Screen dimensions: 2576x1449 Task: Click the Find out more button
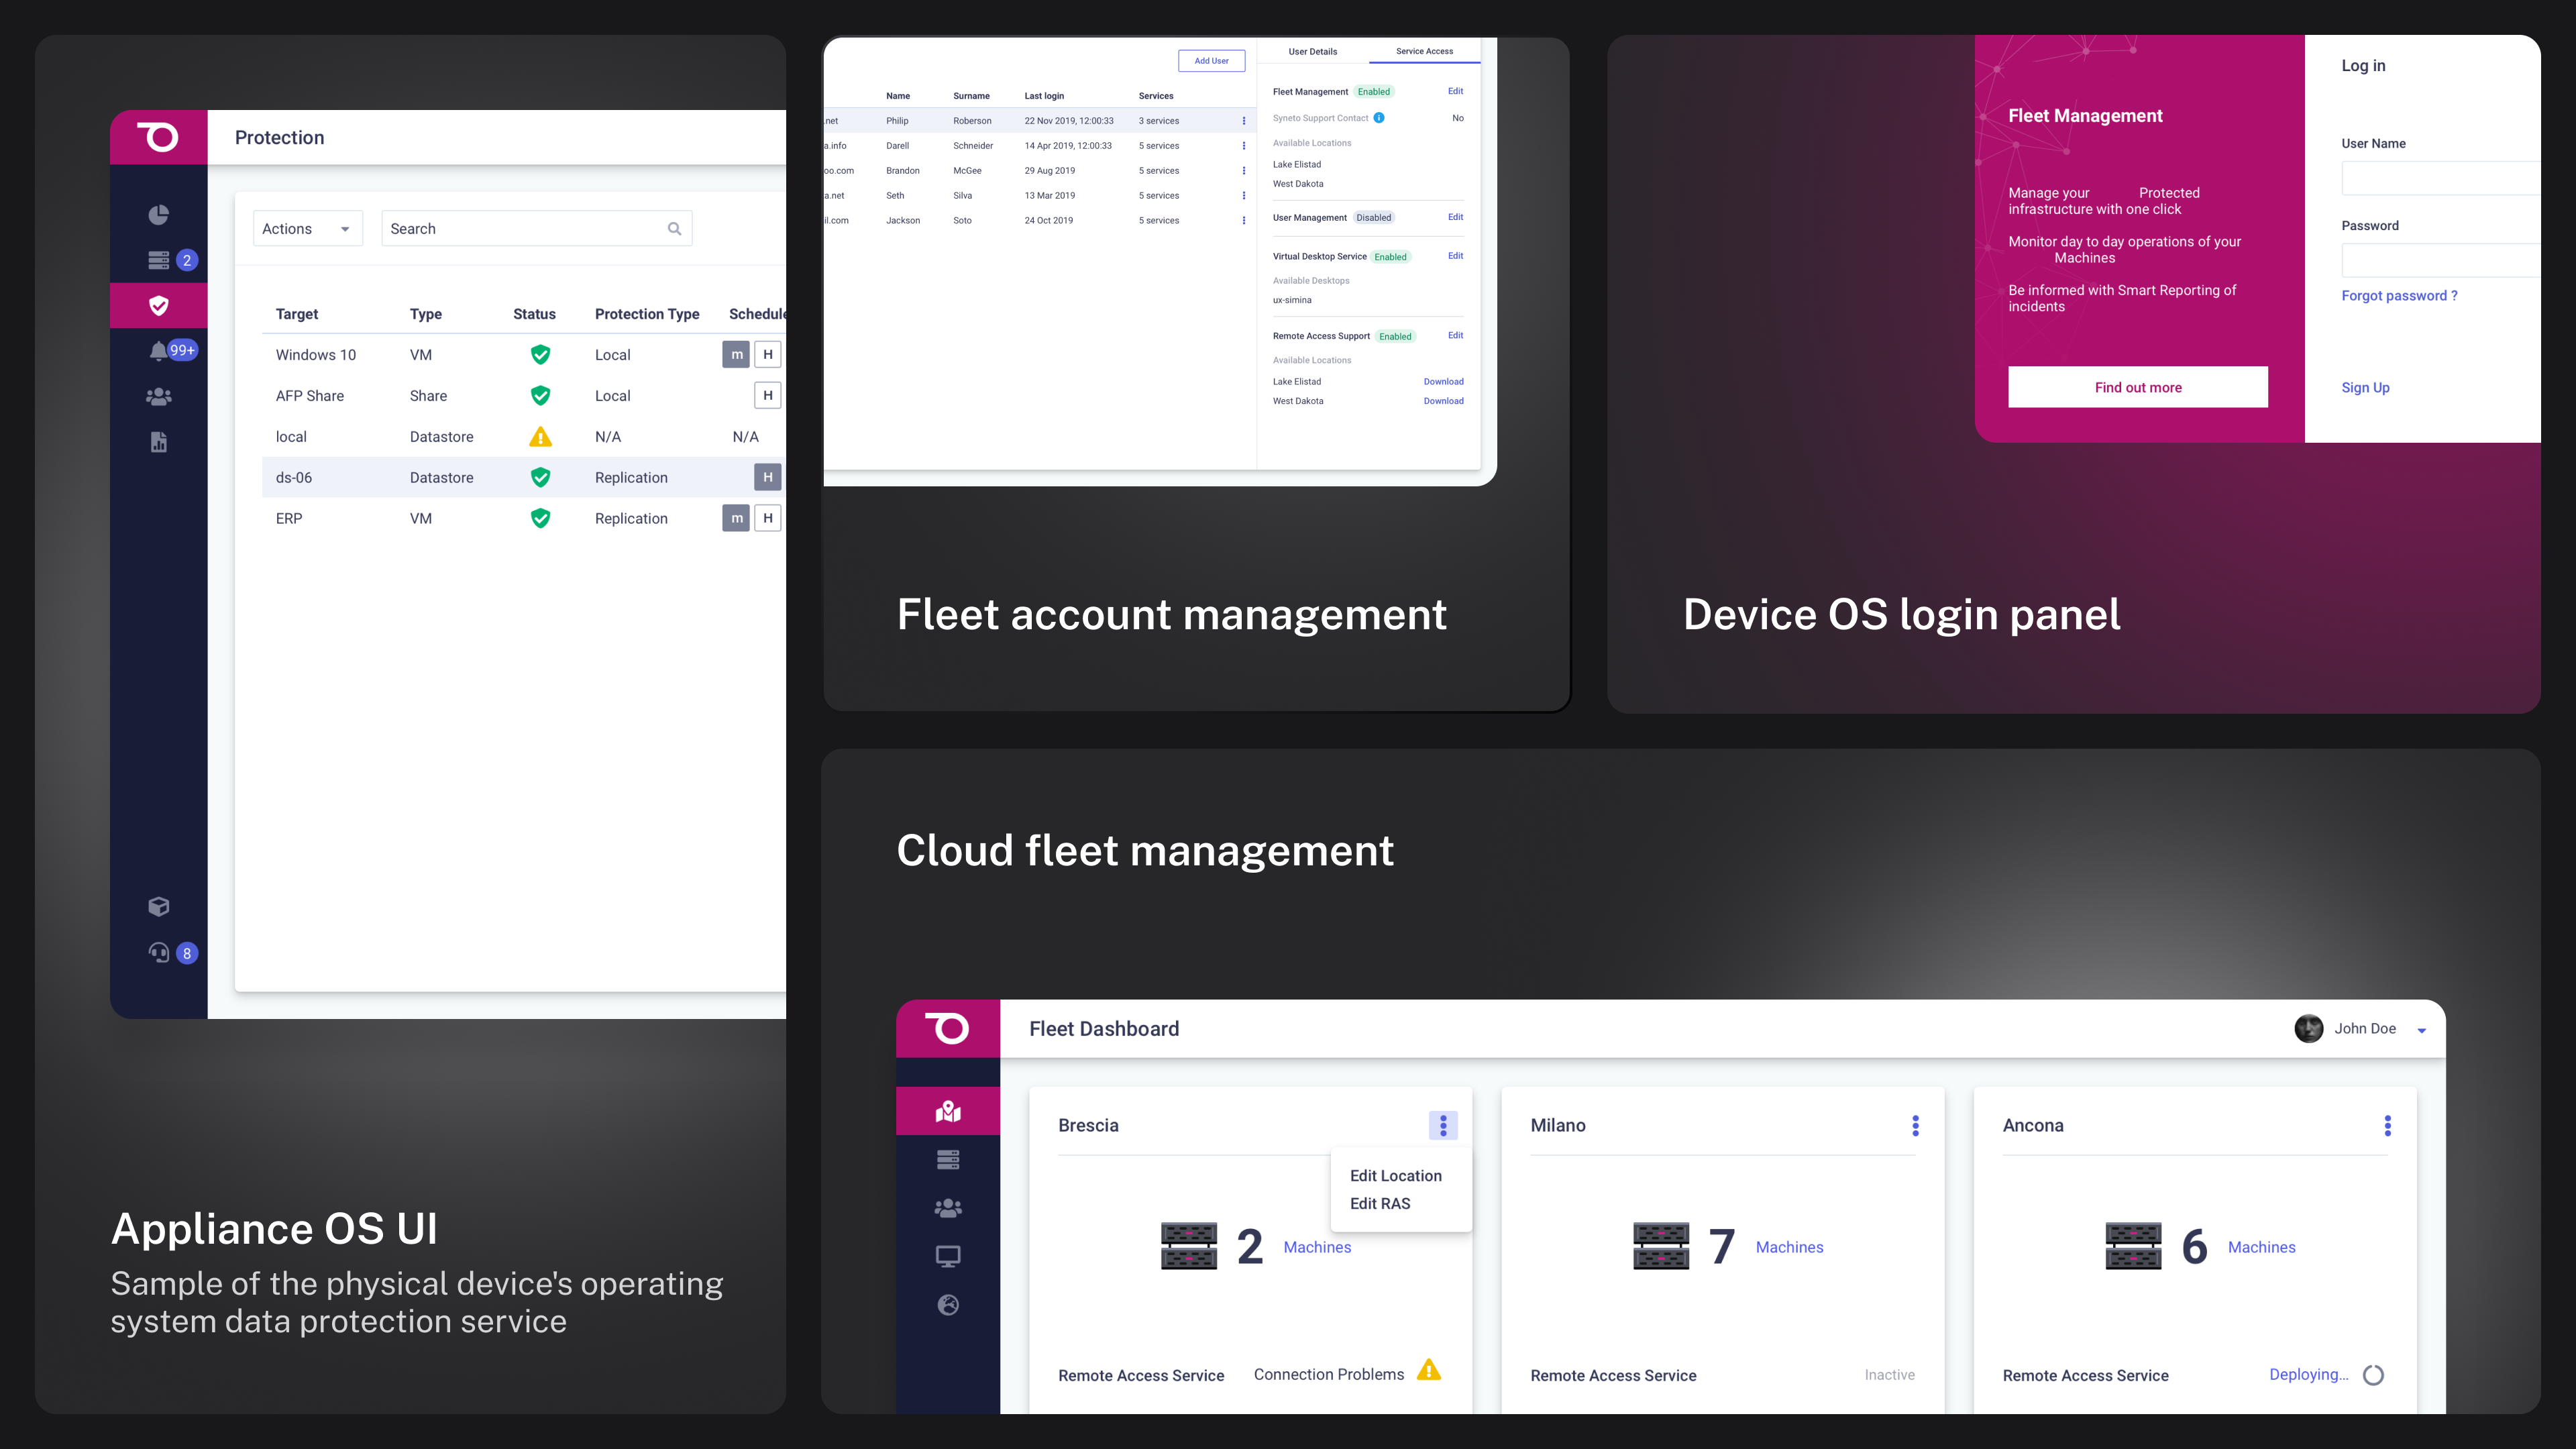[x=2137, y=387]
